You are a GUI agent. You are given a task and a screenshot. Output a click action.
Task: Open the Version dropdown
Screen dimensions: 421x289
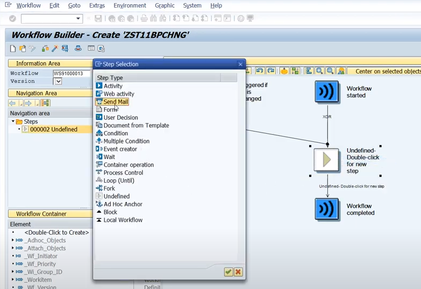(58, 81)
